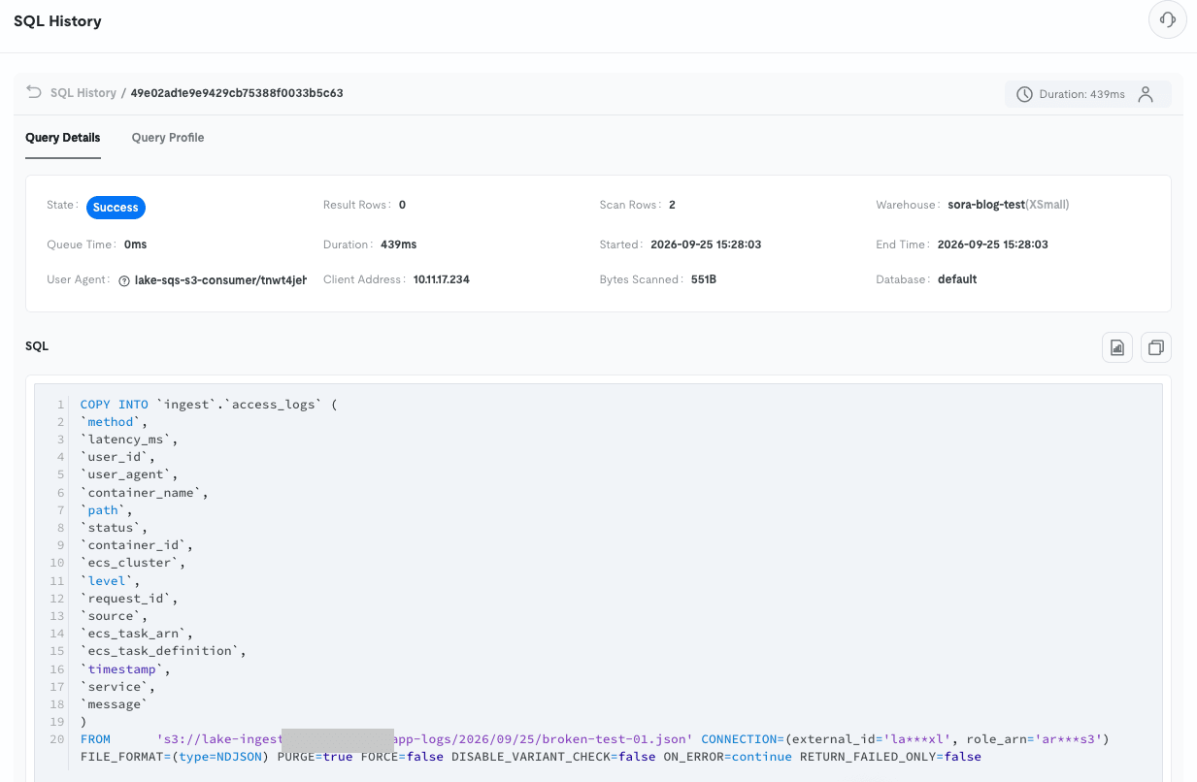This screenshot has height=782, width=1197.
Task: Switch to the Query Profile tab
Action: pos(168,138)
